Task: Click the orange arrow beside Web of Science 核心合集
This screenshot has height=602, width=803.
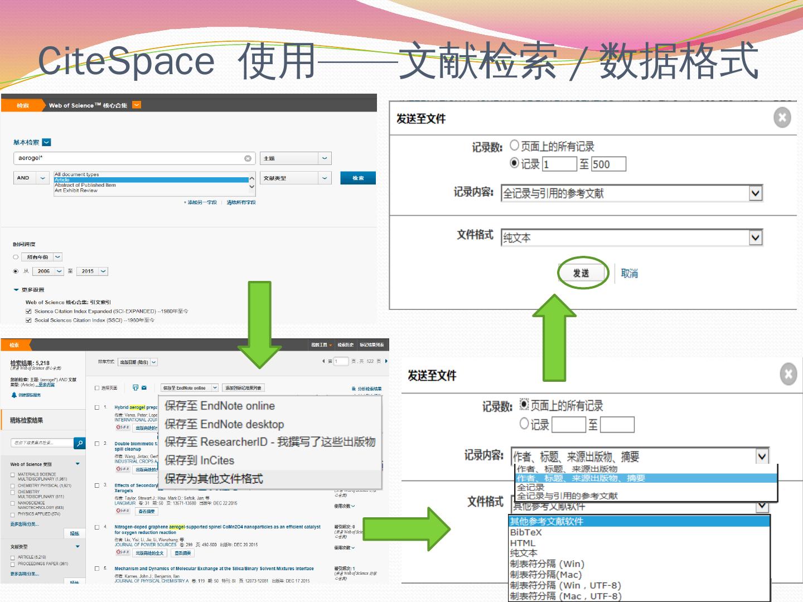Action: tap(137, 105)
